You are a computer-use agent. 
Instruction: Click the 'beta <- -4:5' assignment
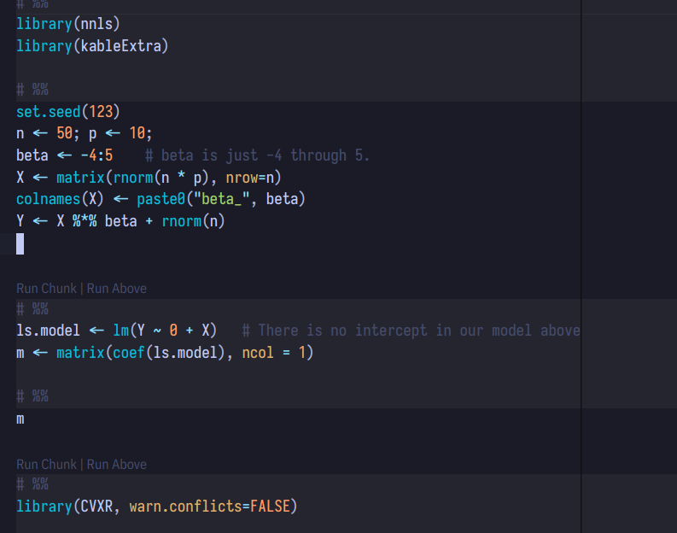pos(64,155)
